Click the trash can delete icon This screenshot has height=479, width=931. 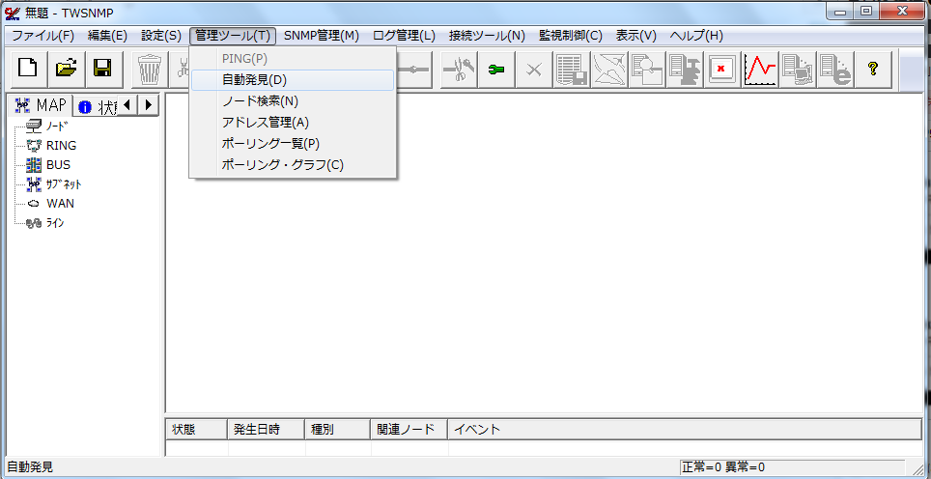click(150, 70)
